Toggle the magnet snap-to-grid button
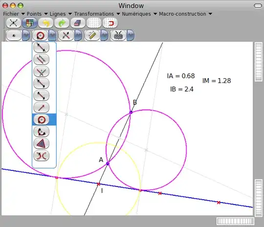The width and height of the screenshot is (264, 227). pos(110,23)
